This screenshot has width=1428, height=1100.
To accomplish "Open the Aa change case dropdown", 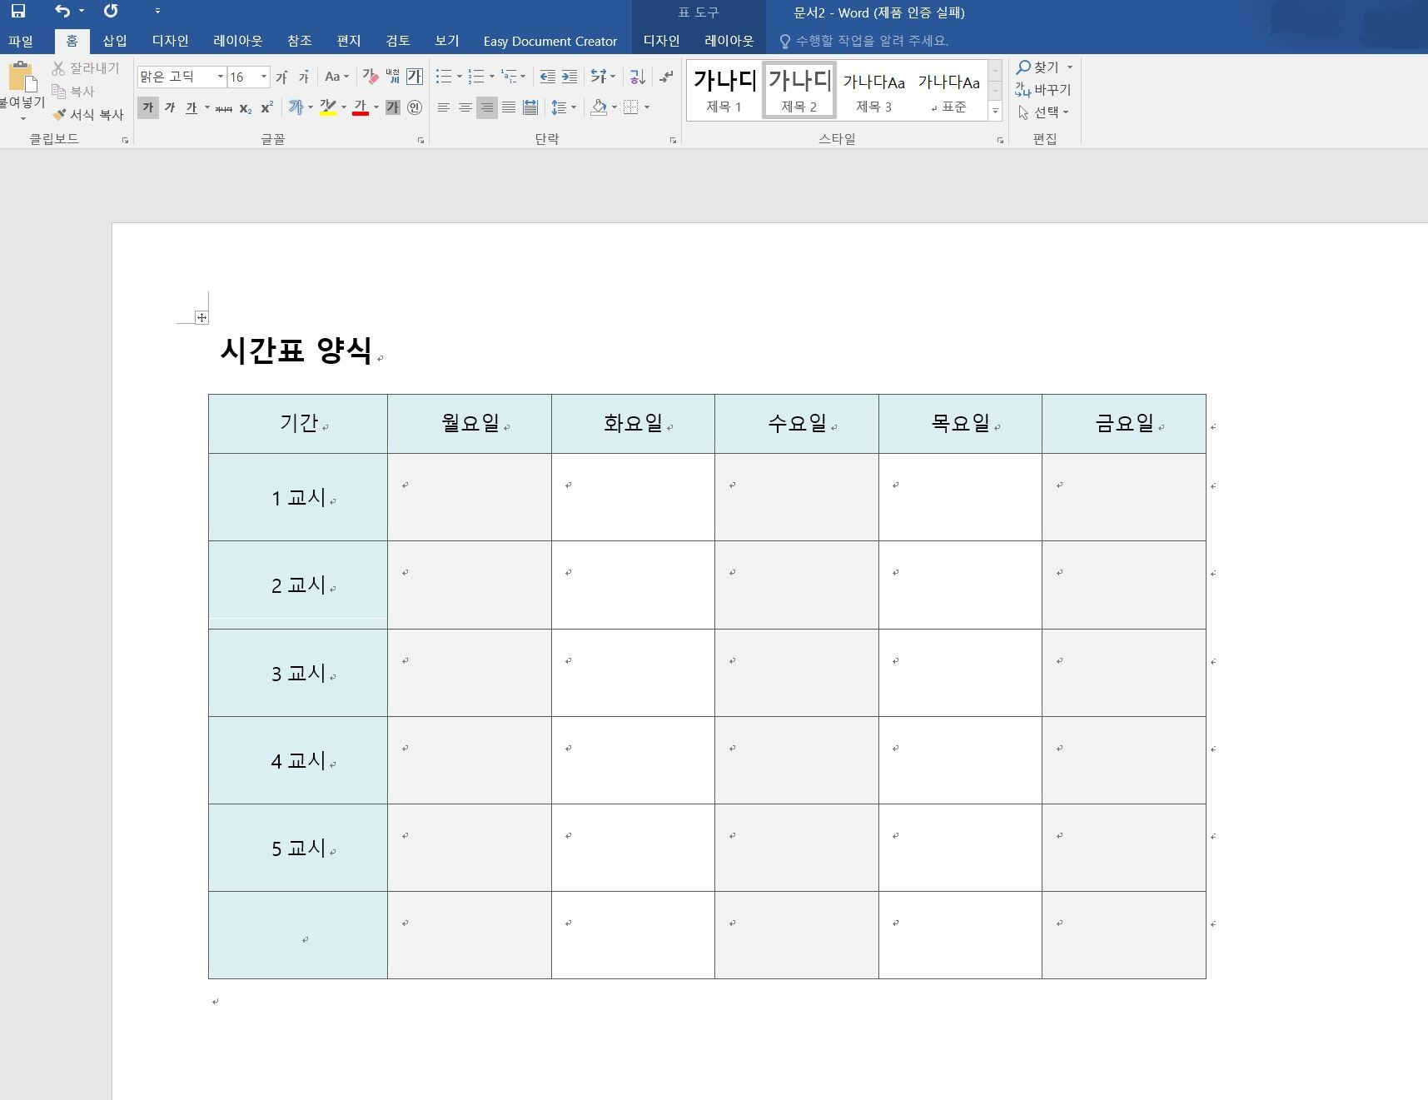I will point(336,77).
